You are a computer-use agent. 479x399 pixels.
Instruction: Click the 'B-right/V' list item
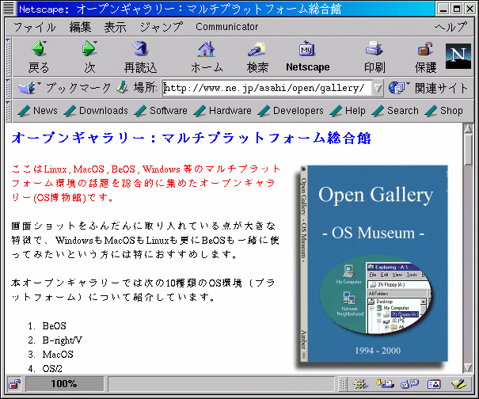point(62,340)
